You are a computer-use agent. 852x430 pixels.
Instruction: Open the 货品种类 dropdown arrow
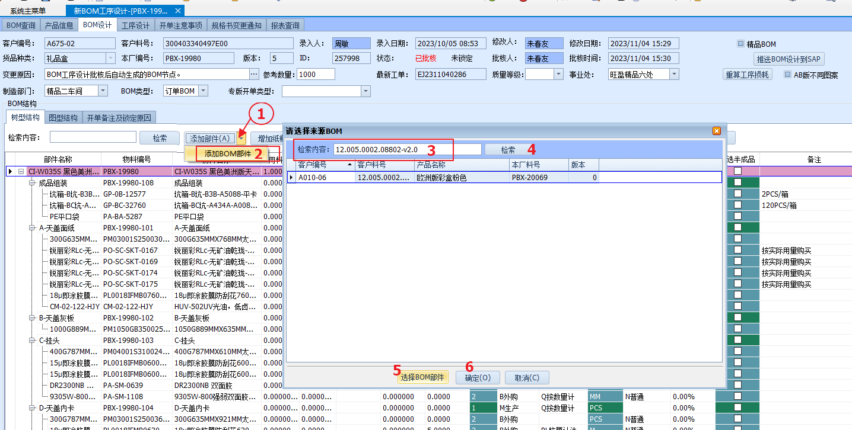pyautogui.click(x=110, y=58)
